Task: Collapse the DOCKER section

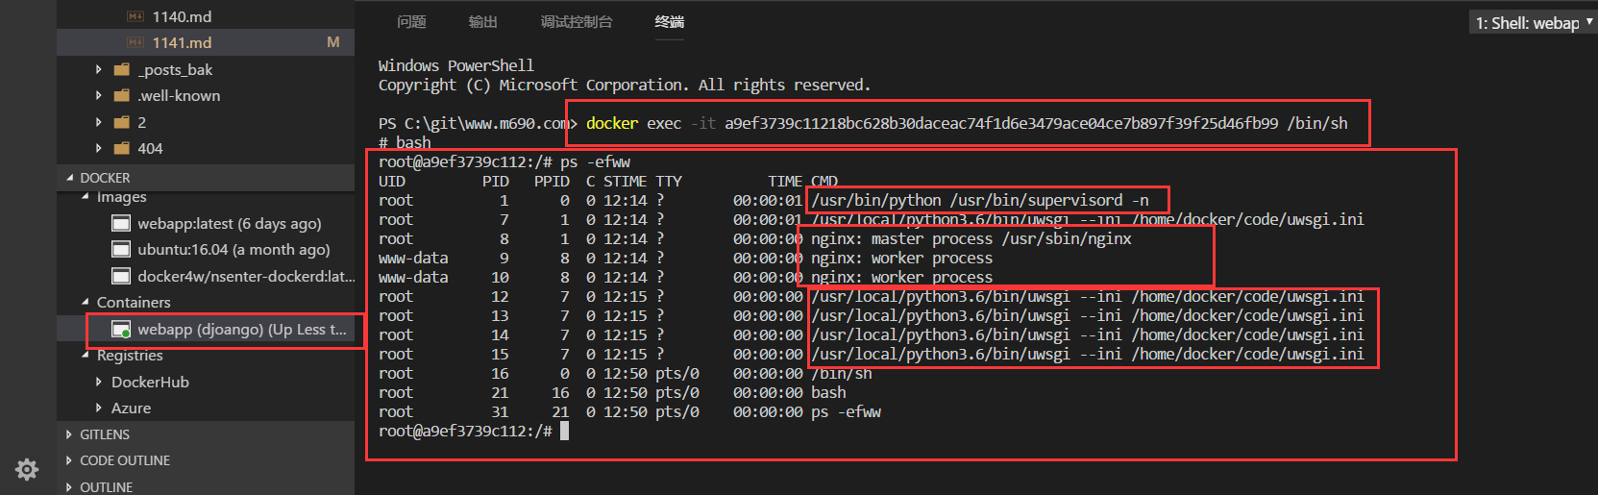Action: coord(69,178)
